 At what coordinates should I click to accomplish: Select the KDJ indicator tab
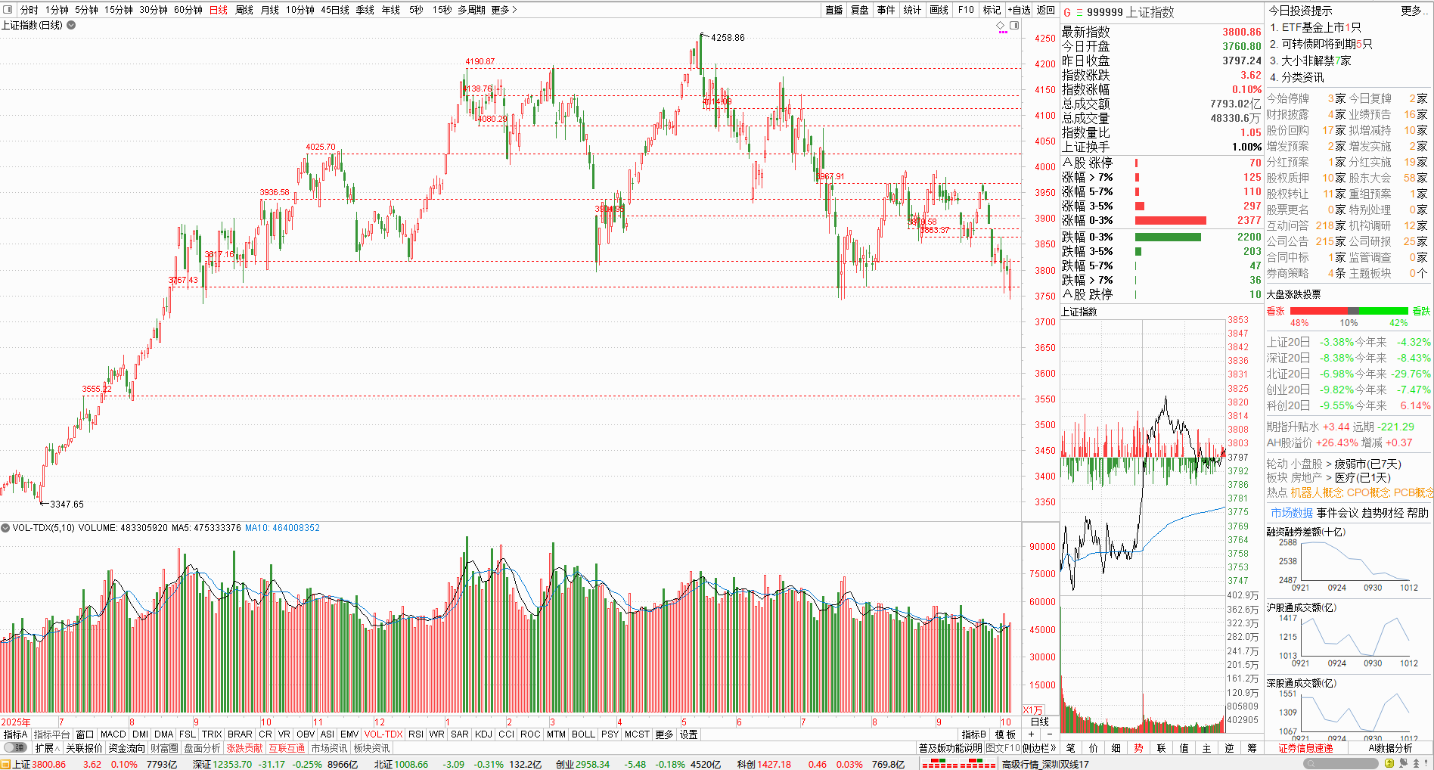coord(483,734)
